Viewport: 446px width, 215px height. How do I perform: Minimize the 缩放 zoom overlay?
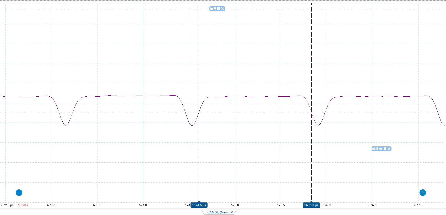click(x=381, y=149)
